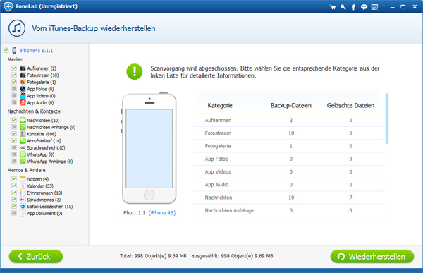Select the Nachrichten table row

(x=288, y=198)
